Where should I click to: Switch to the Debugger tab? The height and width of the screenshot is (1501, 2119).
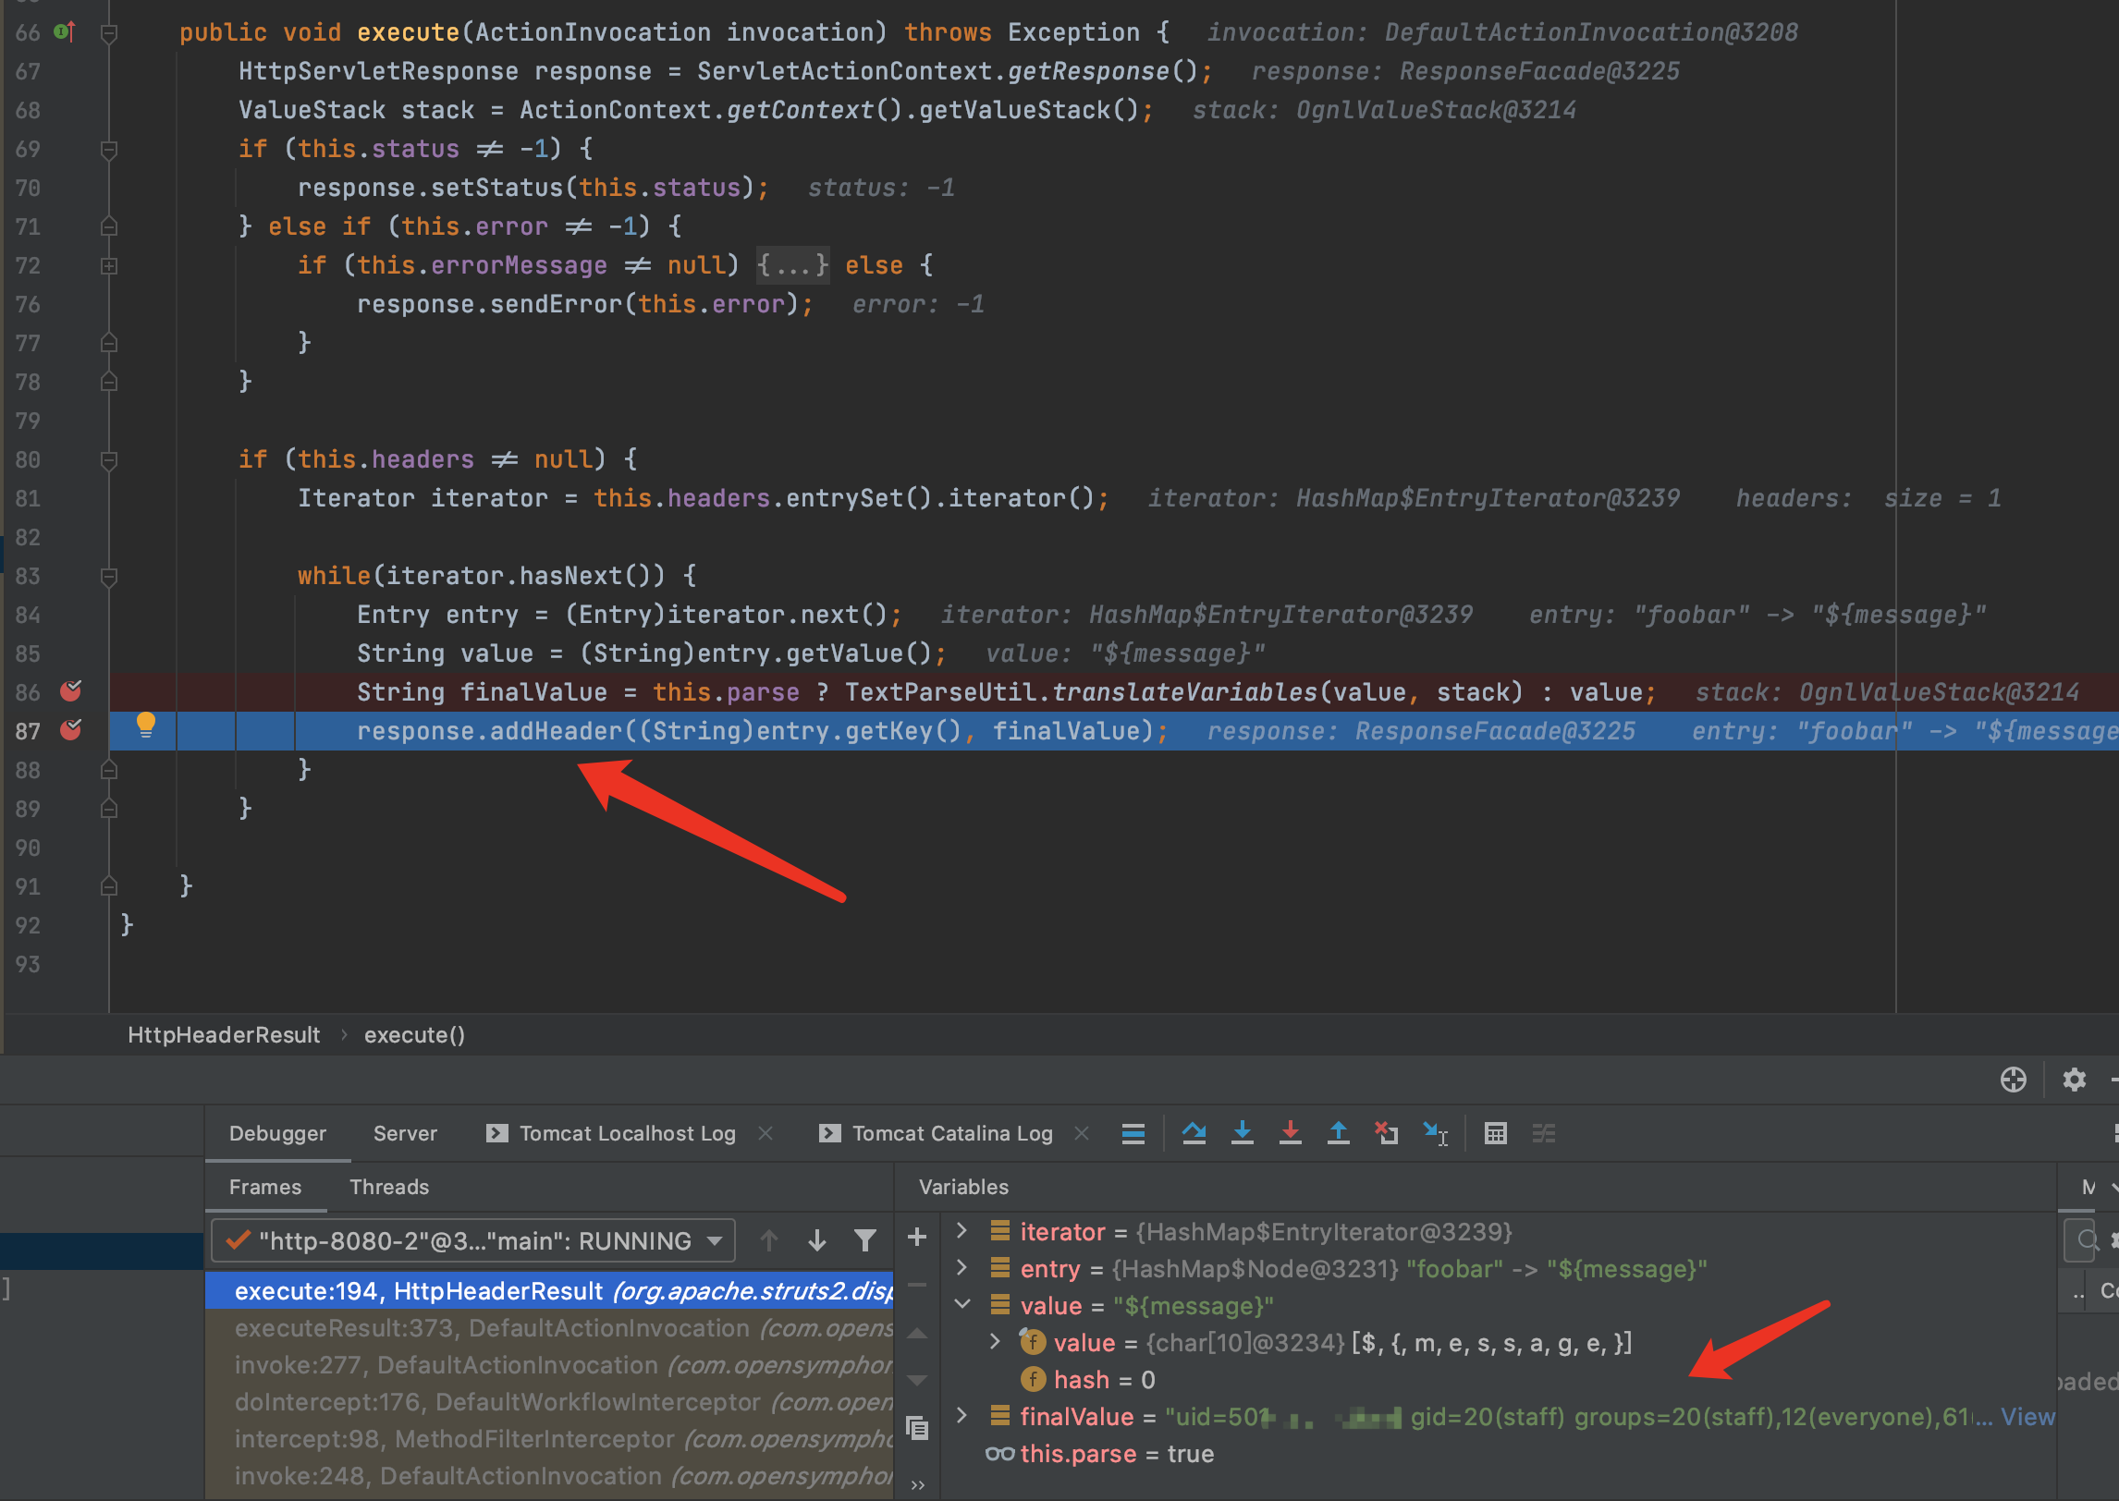(277, 1133)
